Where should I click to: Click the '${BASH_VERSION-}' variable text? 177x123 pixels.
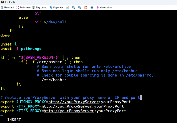pos(39,58)
